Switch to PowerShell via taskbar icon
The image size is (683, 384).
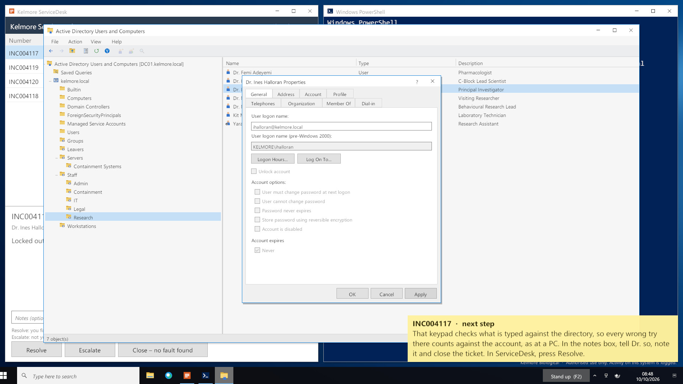pyautogui.click(x=206, y=375)
